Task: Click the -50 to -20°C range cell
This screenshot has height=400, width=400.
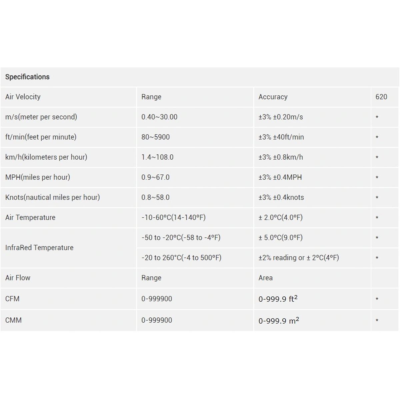Action: point(195,238)
